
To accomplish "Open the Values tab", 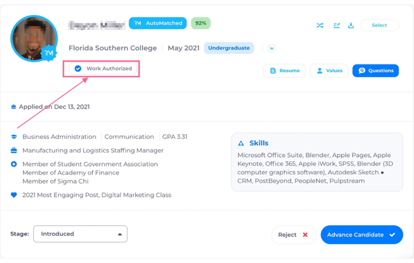I will pos(329,70).
